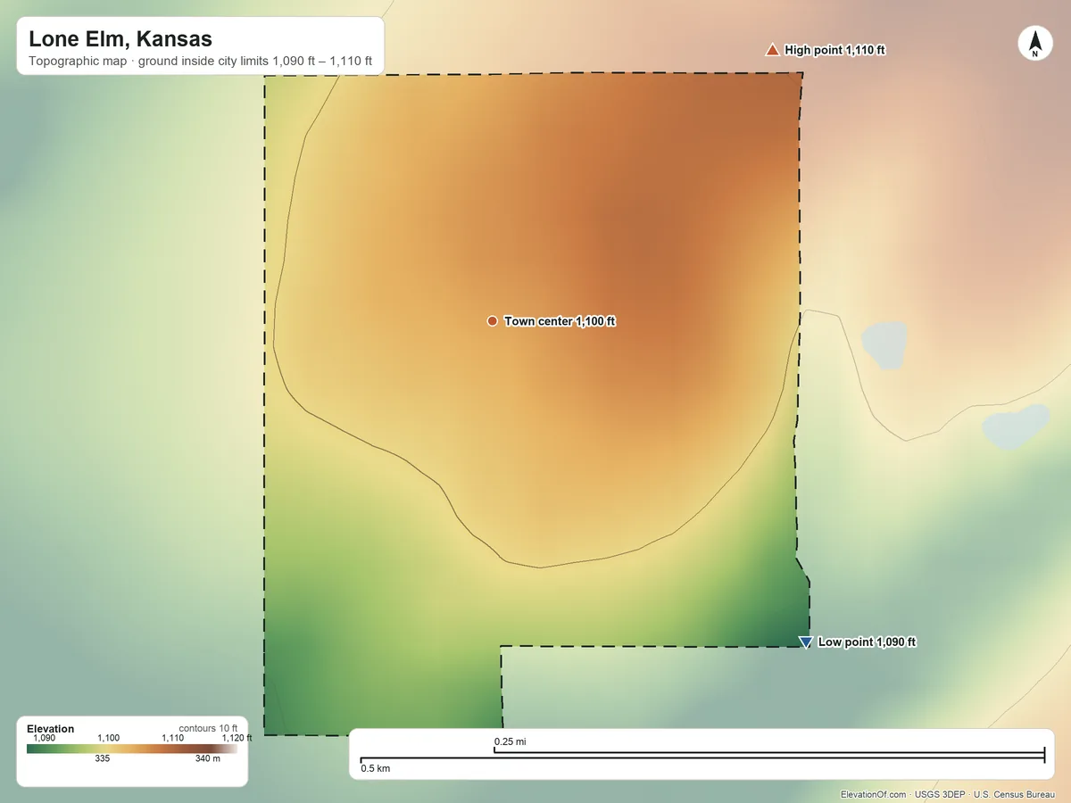This screenshot has width=1071, height=803.
Task: Click the north arrow compass icon
Action: (1035, 44)
